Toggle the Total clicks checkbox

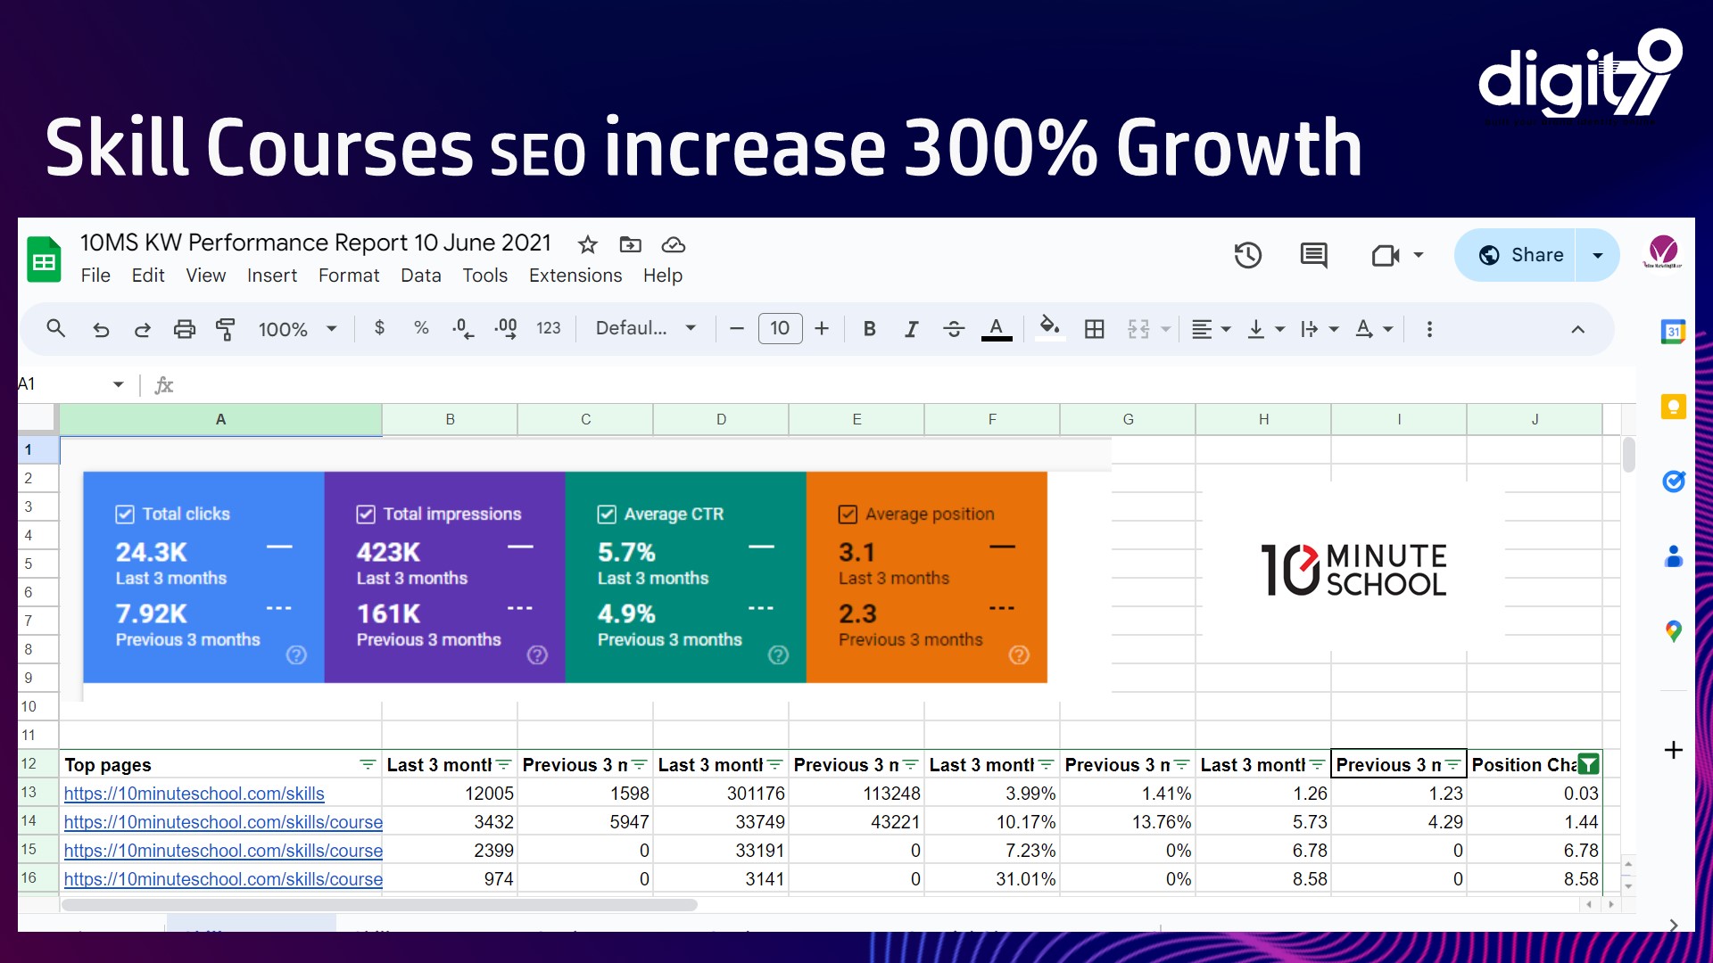click(125, 514)
